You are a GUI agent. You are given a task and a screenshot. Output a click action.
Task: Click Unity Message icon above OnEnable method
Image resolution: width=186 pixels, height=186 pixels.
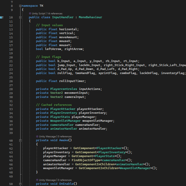pos(37,180)
